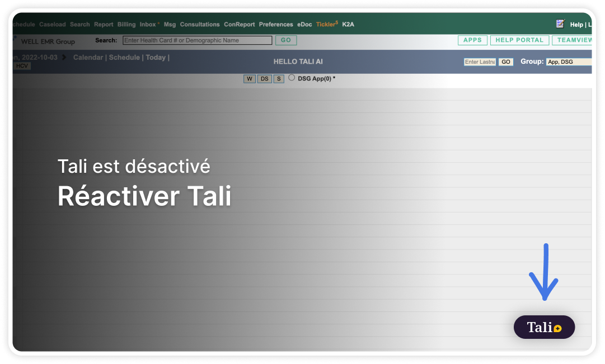Open the Consultations menu item
Viewport: 605px width, 364px height.
point(200,24)
